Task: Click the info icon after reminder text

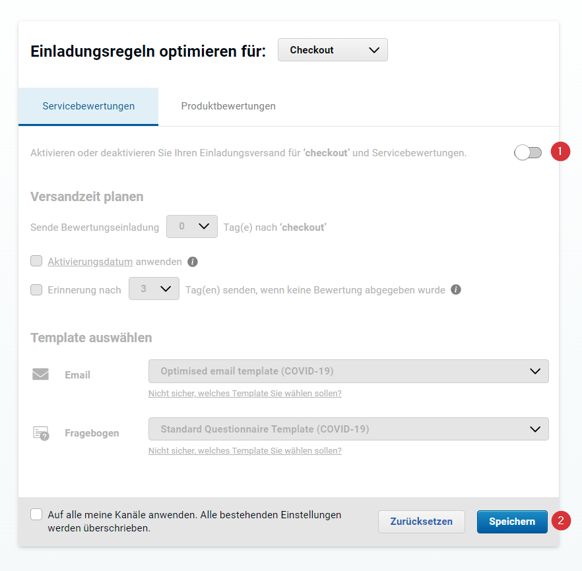Action: click(x=456, y=289)
